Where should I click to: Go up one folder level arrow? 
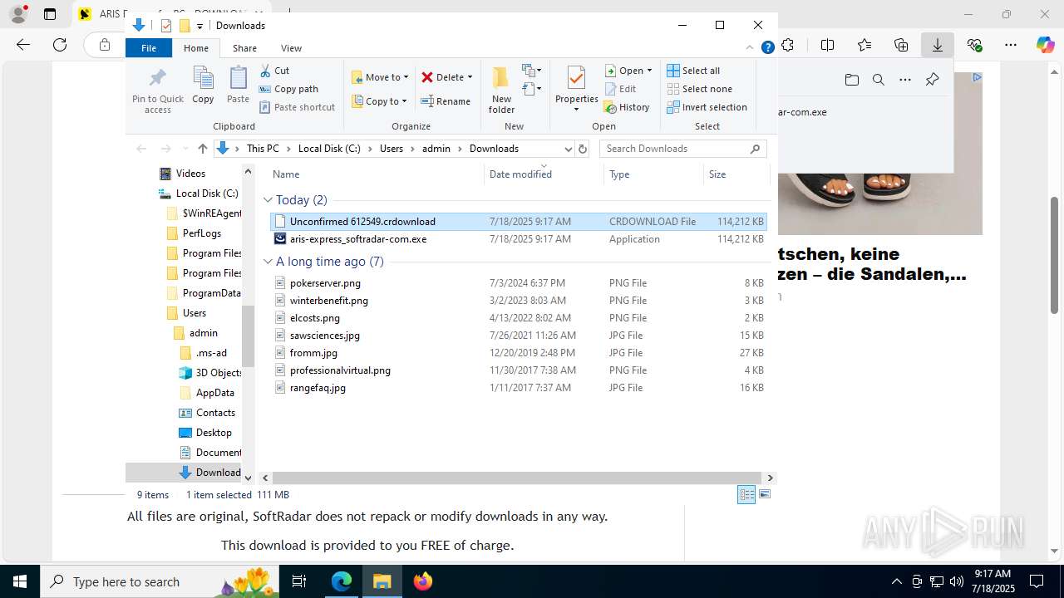(x=203, y=149)
